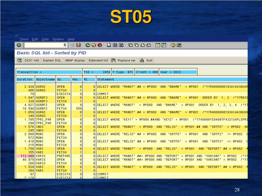Image resolution: width=262 pixels, height=196 pixels.
Task: Open the Goto menu
Action: pyautogui.click(x=45, y=39)
